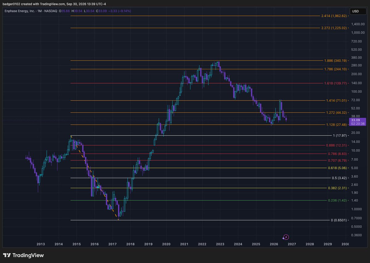Image resolution: width=370 pixels, height=263 pixels.
Task: Click the Enphase Energy, Inc. symbol title
Action: 19,11
